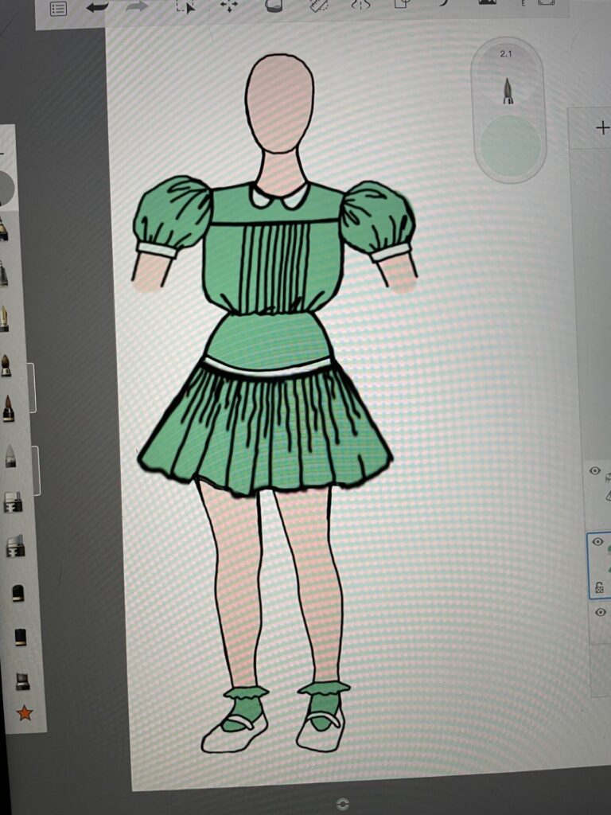This screenshot has width=611, height=815.
Task: Choose the light gray cone-tip brush
Action: click(x=10, y=456)
